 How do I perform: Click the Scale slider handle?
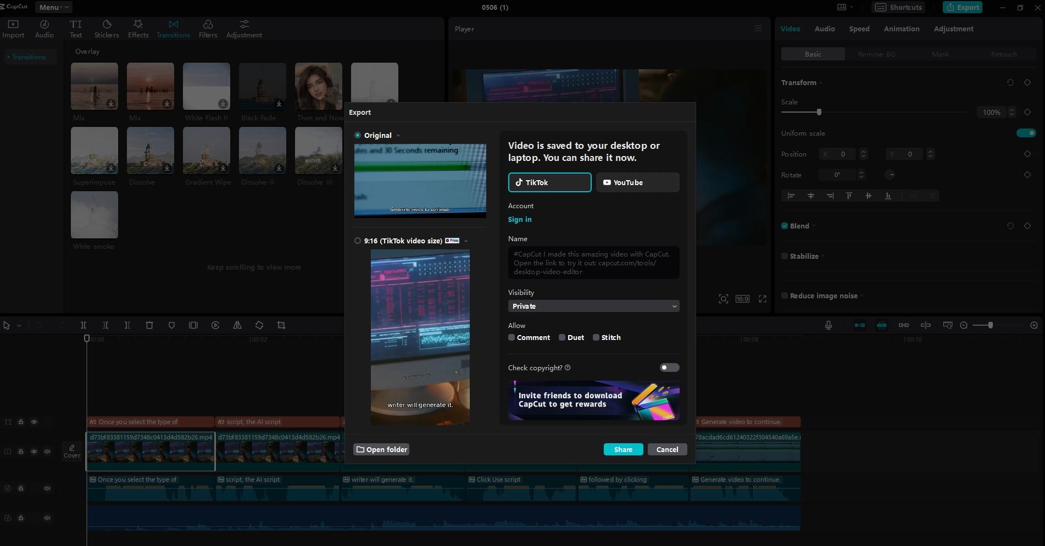(819, 112)
